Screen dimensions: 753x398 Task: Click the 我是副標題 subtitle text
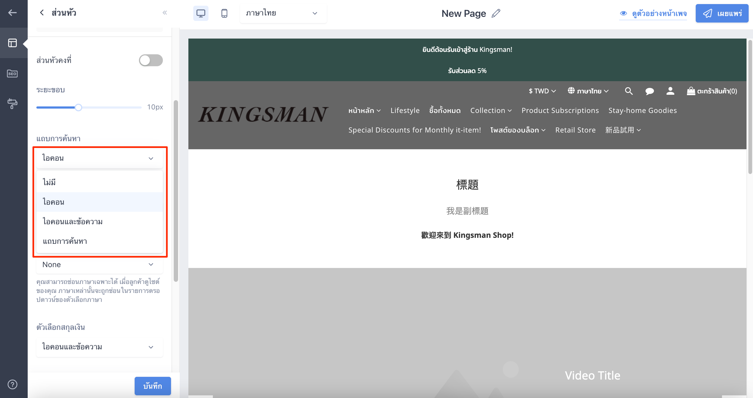(467, 211)
